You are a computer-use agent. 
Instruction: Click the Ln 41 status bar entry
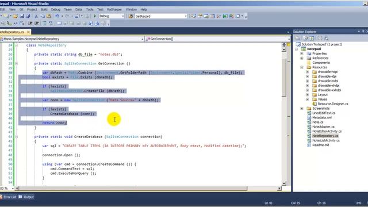pos(269,203)
